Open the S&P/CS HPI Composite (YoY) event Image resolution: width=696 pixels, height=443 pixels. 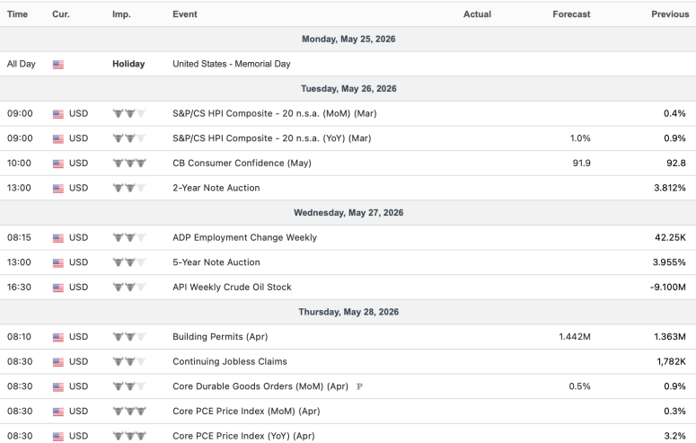(271, 138)
